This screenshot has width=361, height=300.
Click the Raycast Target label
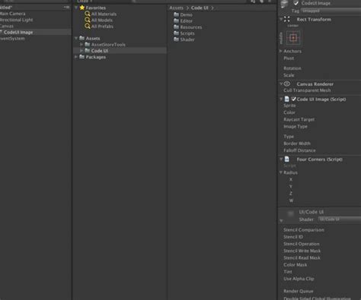[x=299, y=119]
